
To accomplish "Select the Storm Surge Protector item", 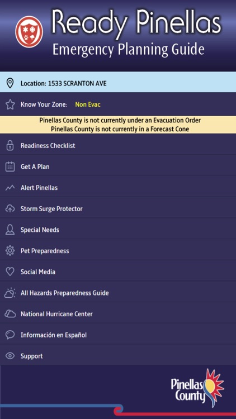I will point(118,209).
